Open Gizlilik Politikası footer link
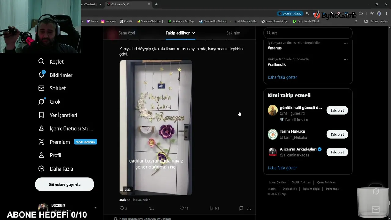 (301, 182)
